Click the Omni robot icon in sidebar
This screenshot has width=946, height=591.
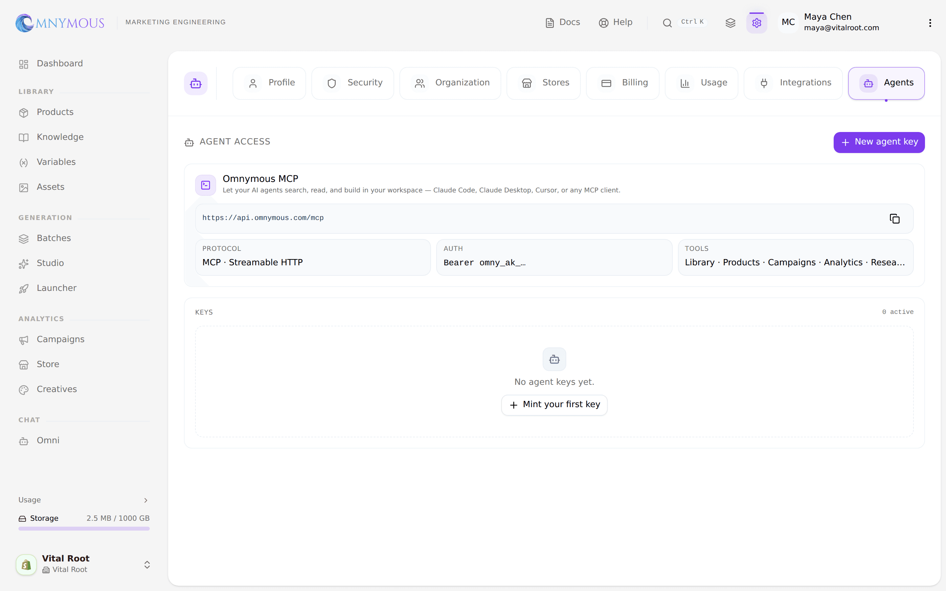(24, 441)
